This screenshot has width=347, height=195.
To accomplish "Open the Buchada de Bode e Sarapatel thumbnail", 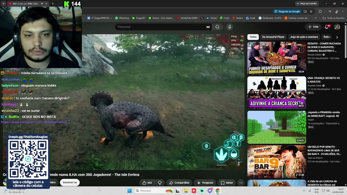I will tap(277, 58).
